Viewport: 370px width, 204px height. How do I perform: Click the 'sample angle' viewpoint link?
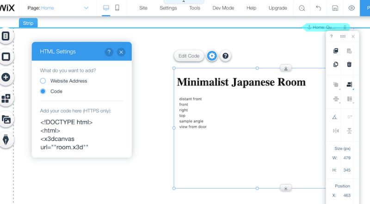coord(191,121)
